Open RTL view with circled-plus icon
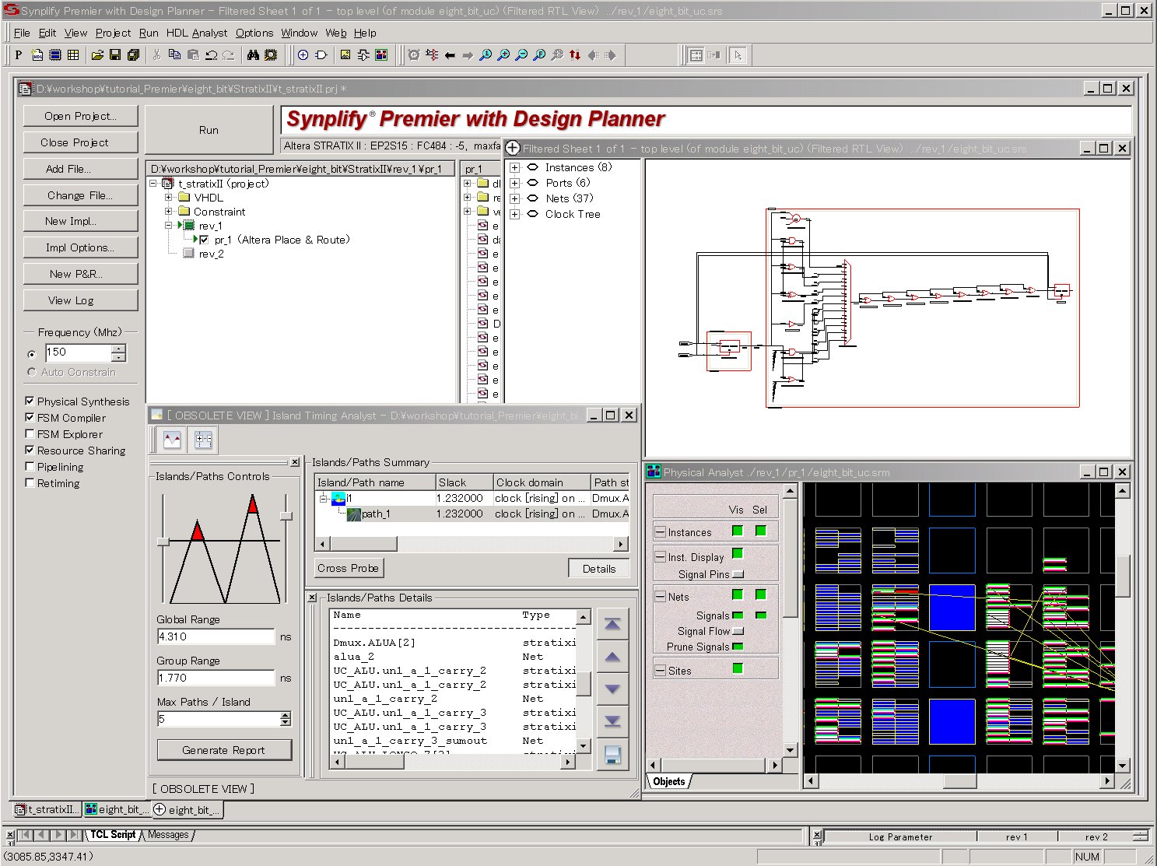 [303, 55]
